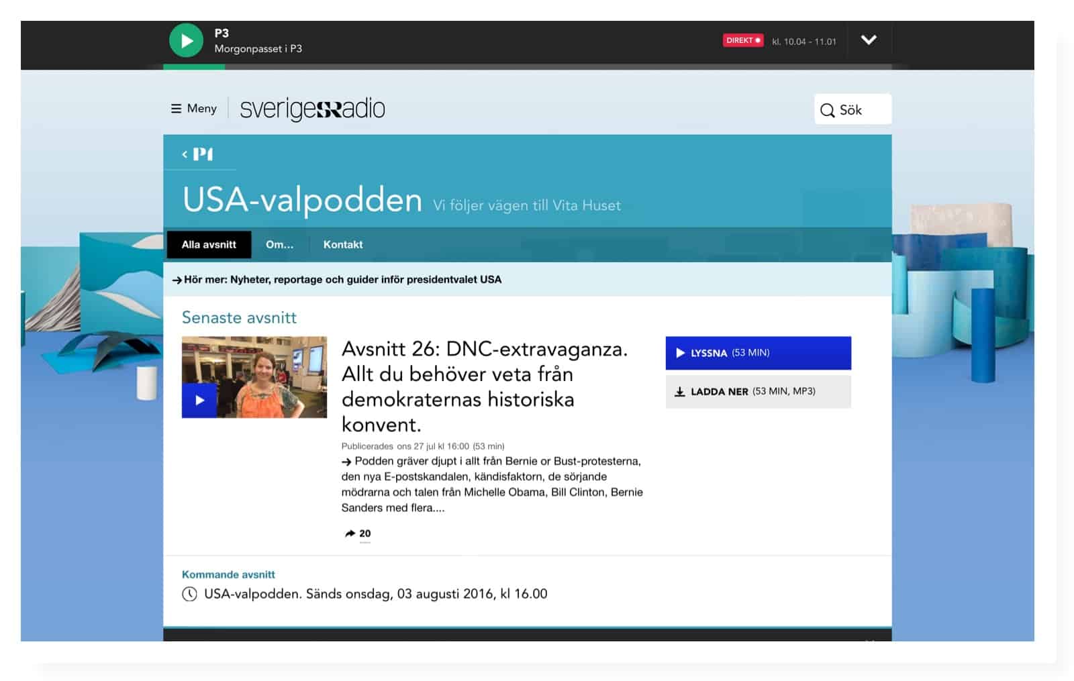Open the Om... tab dropdown
1074x681 pixels.
279,245
